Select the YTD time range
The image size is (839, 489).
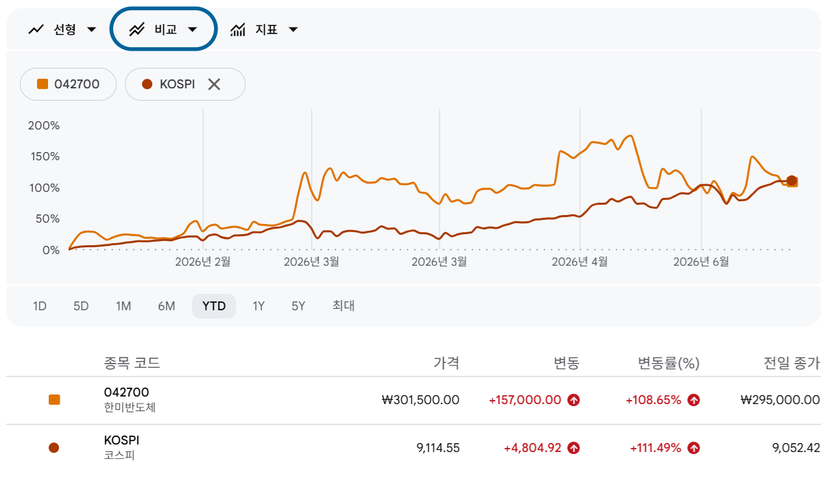tap(214, 306)
